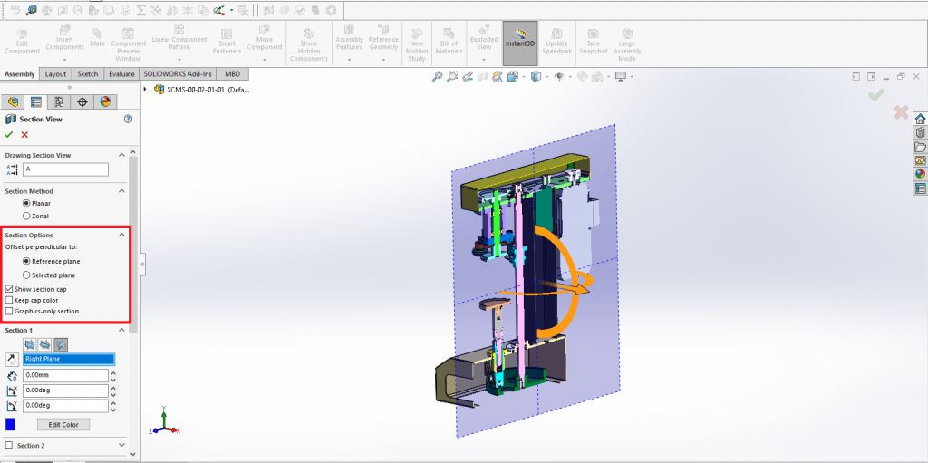This screenshot has width=928, height=463.
Task: Click the Previous View icon in heads-up toolbar
Action: (x=468, y=76)
